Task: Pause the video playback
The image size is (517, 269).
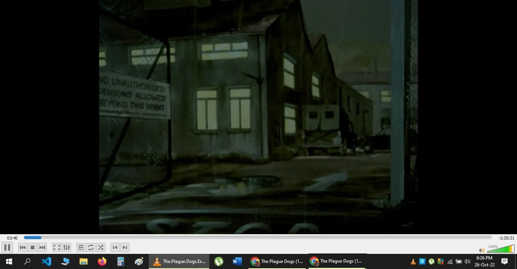Action: [x=7, y=247]
